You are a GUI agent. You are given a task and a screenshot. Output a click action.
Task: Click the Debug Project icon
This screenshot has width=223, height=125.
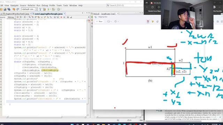(53, 9)
